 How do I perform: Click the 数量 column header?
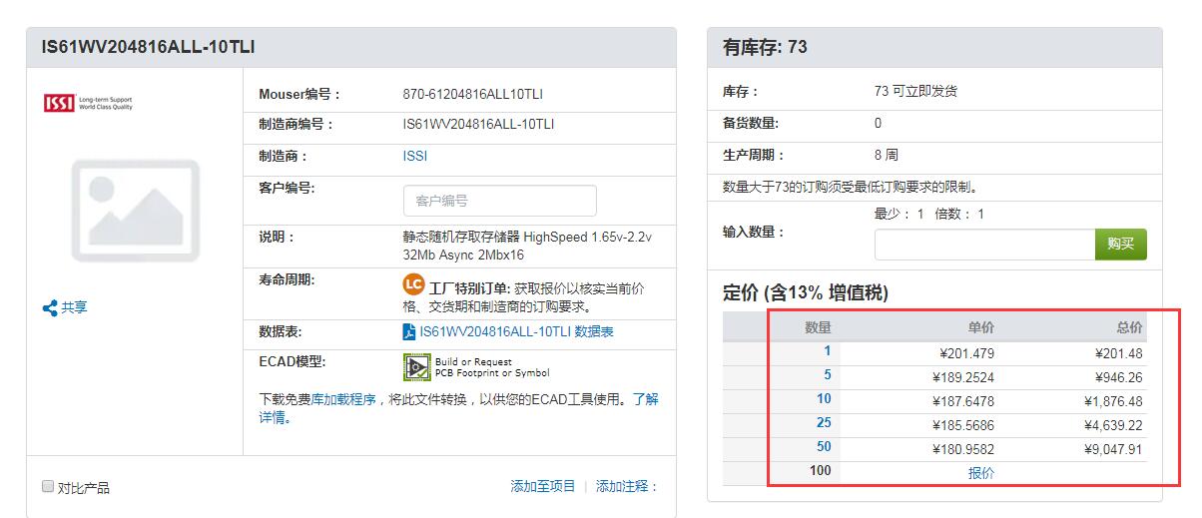(818, 327)
